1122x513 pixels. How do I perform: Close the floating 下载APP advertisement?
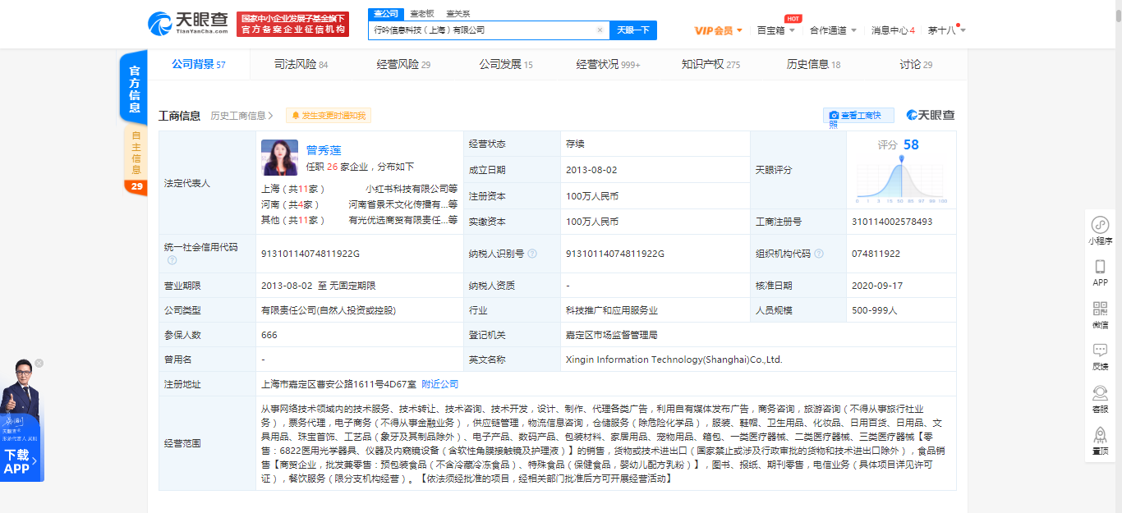tap(39, 363)
